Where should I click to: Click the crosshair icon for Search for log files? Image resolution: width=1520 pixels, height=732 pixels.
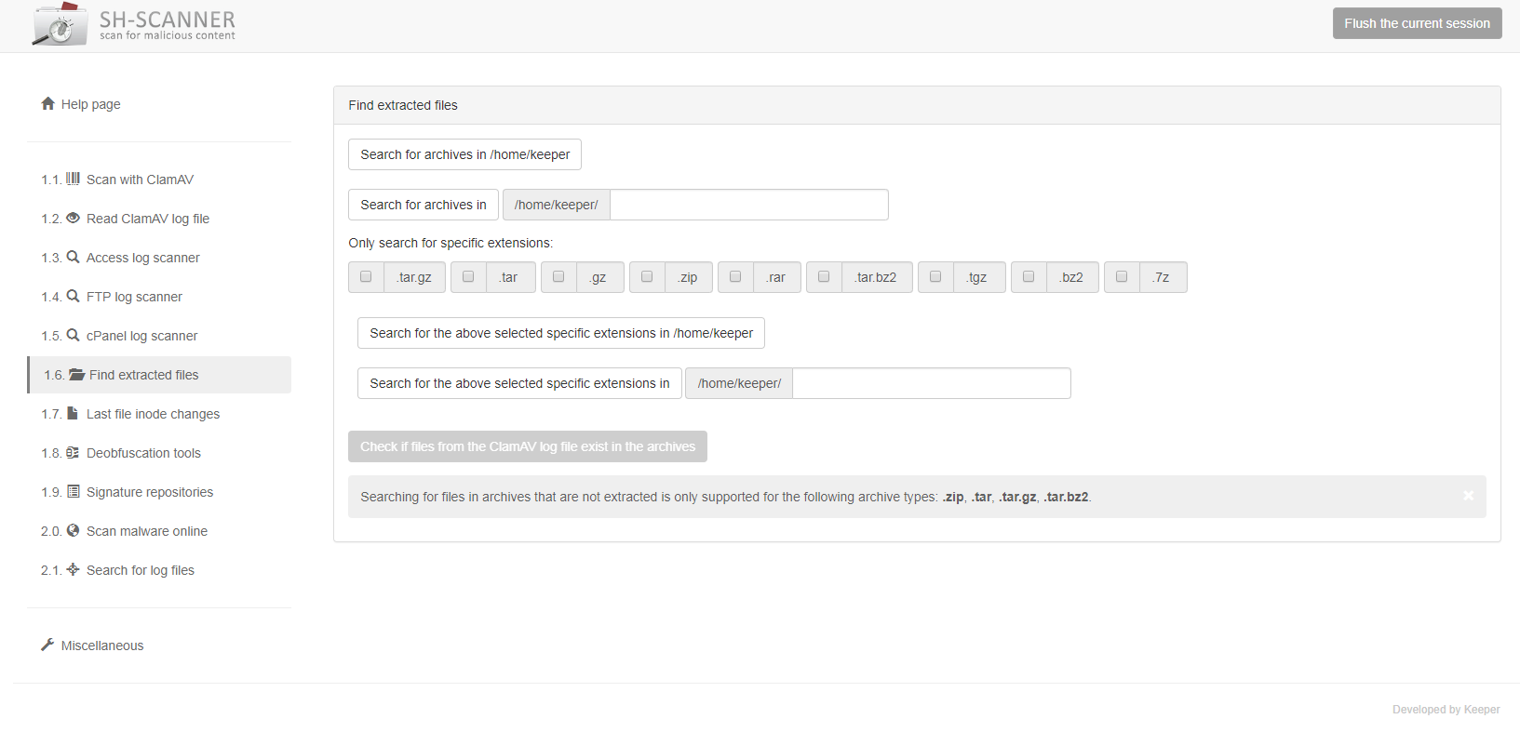73,569
